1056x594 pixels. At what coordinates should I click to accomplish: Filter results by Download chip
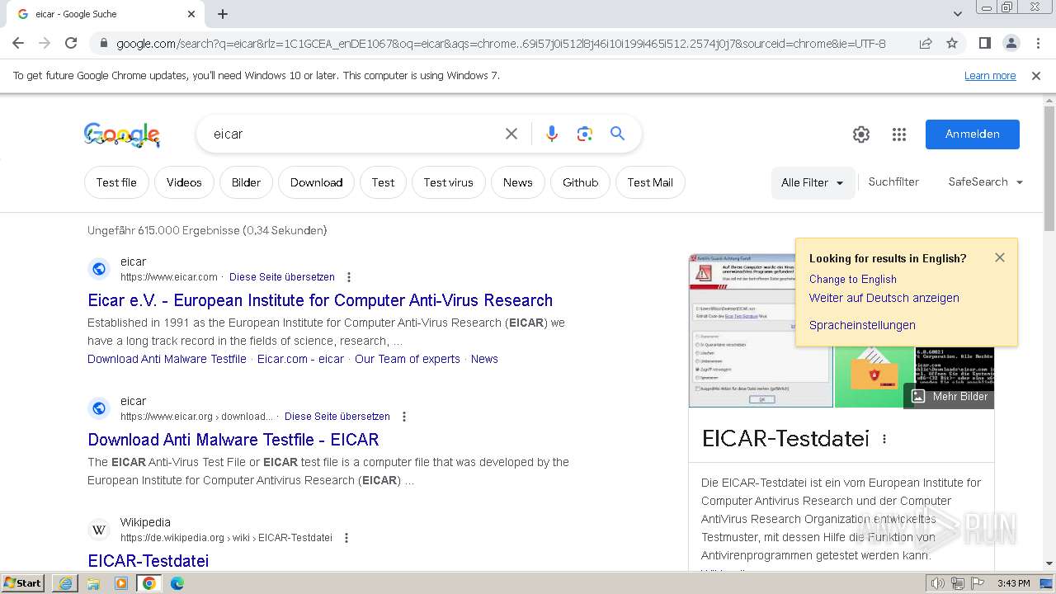[x=316, y=182]
